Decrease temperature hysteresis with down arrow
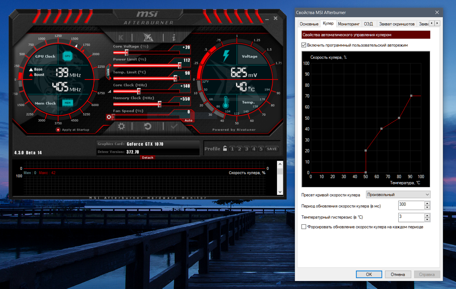Viewport: 456px width, 289px height. tap(427, 219)
